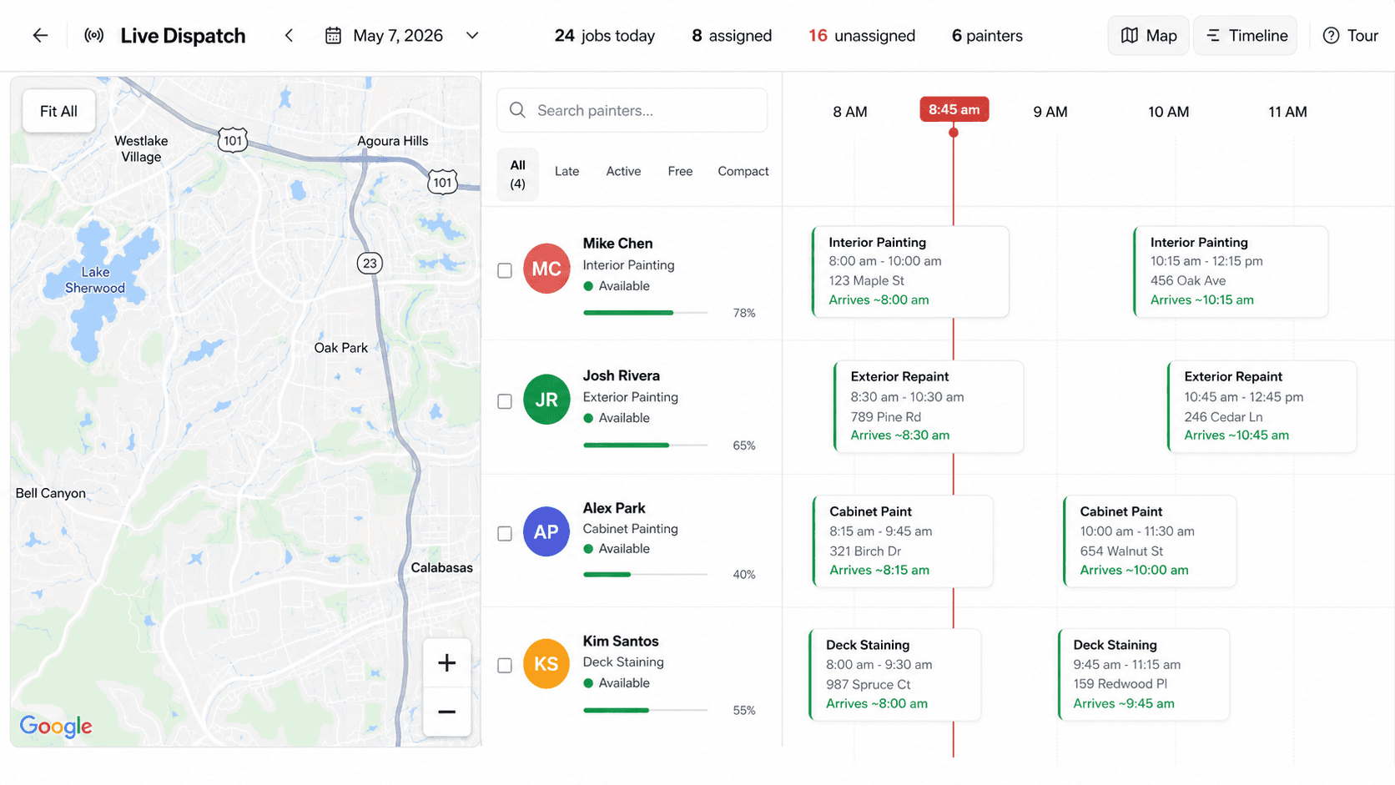Switch to Timeline view
This screenshot has width=1395, height=785.
(1246, 35)
